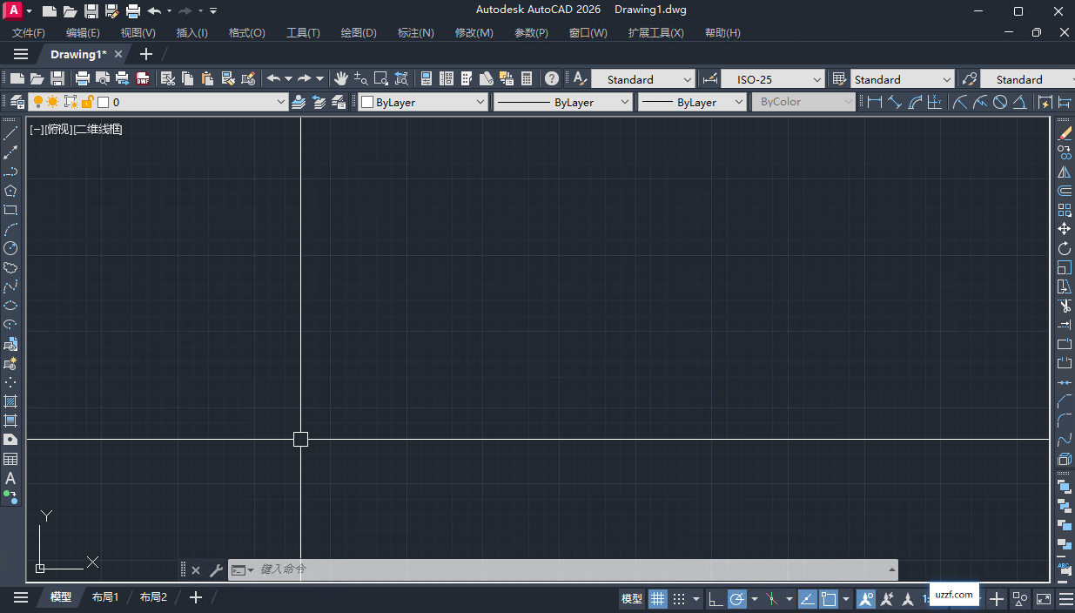Click the Save button in Quick Access toolbar

(91, 10)
